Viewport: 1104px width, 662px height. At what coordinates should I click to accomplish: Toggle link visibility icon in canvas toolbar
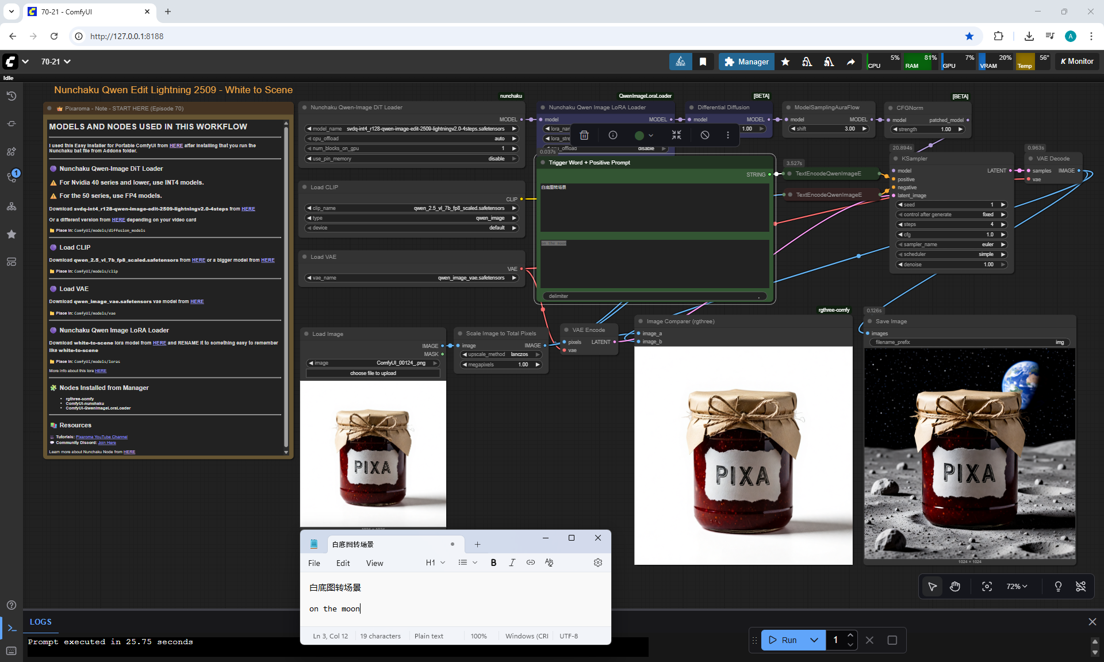[x=1080, y=586]
